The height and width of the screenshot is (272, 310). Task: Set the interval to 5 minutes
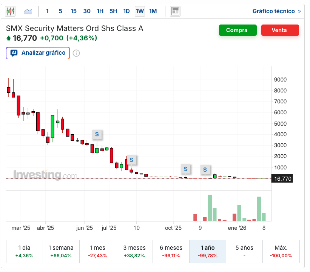(x=60, y=11)
